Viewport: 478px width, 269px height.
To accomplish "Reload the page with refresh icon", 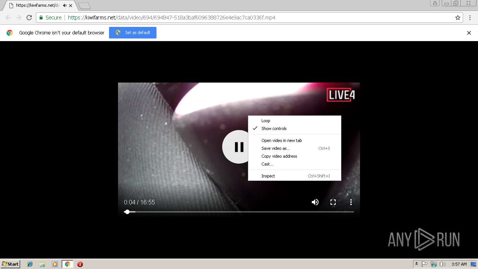I will pyautogui.click(x=29, y=18).
